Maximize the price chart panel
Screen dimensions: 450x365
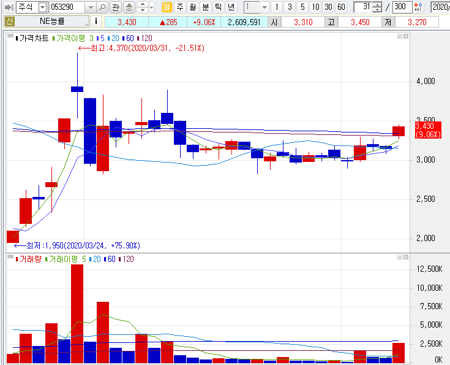click(x=400, y=36)
